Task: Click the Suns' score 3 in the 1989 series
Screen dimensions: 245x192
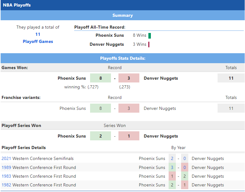Action: [x=172, y=167]
